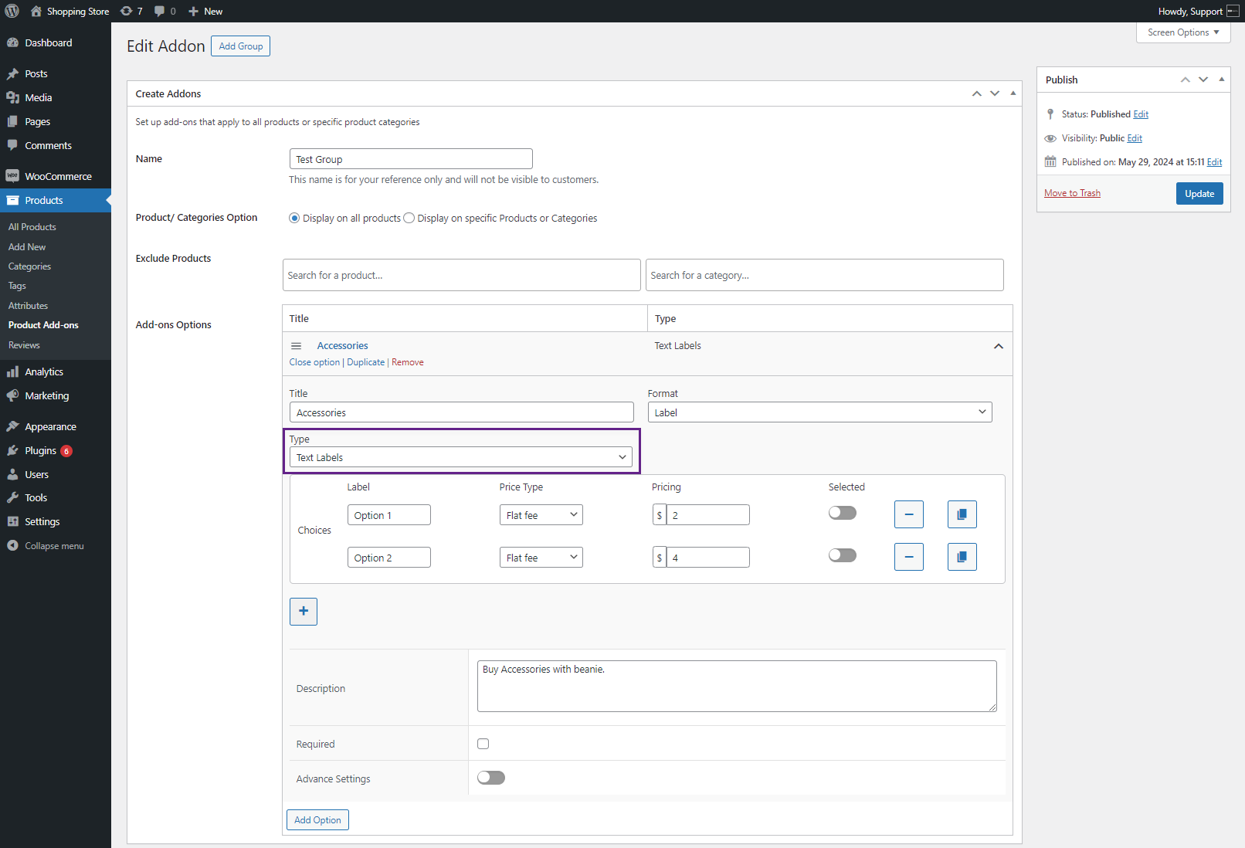Open Users icon in sidebar

pos(12,474)
